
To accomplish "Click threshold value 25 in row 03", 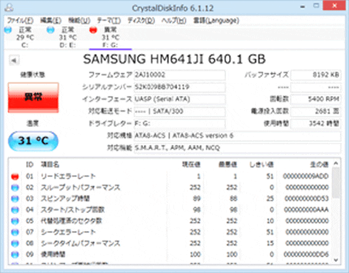I will coord(270,199).
